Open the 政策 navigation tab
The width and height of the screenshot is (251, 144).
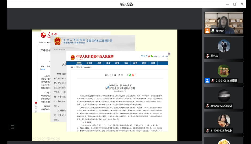117,63
